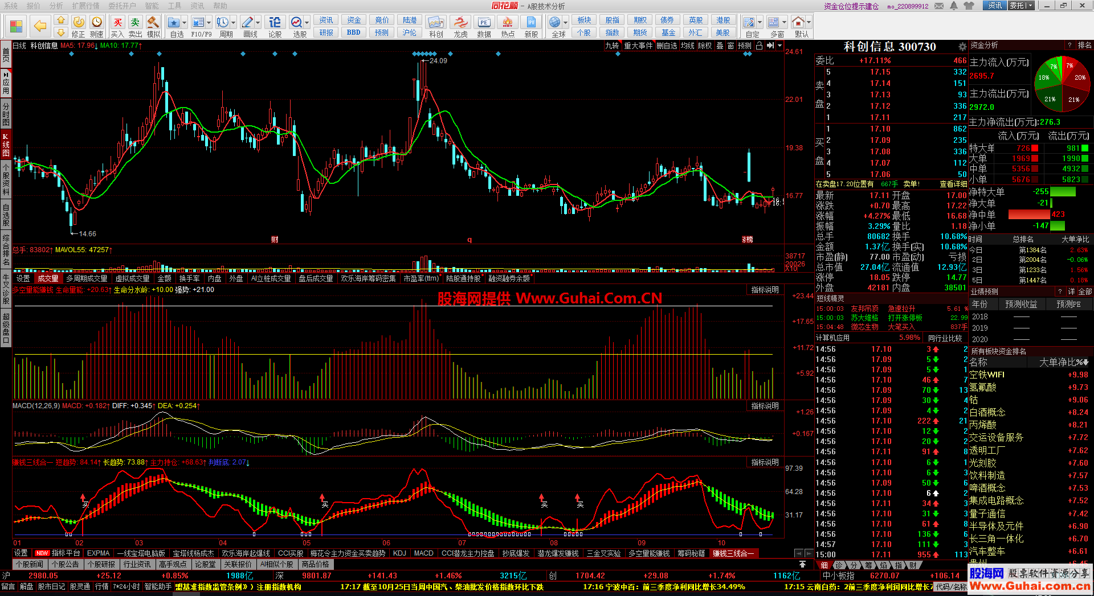The image size is (1094, 596).
Task: Click the 测速 clock icon
Action: (97, 22)
